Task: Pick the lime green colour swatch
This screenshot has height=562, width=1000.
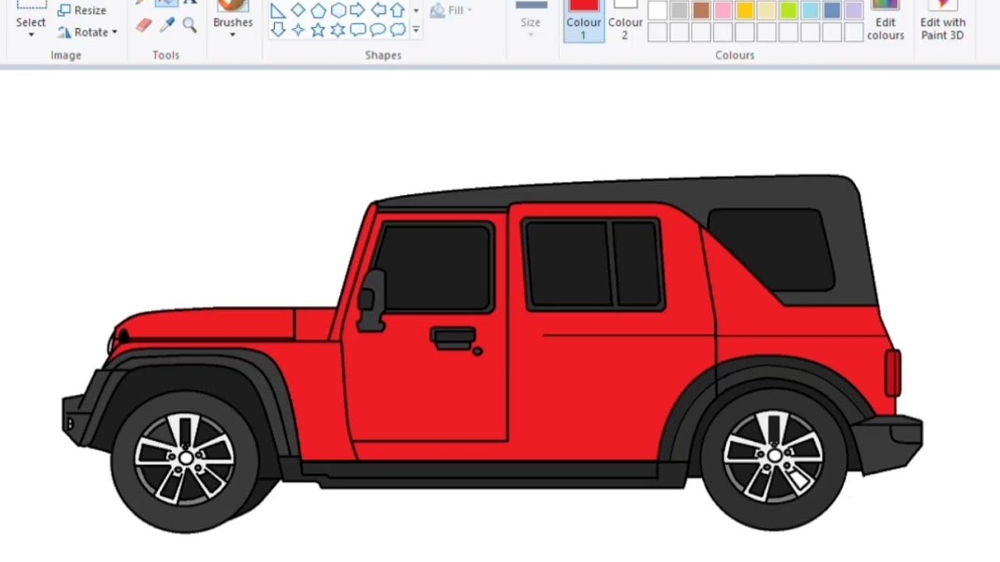Action: (789, 10)
